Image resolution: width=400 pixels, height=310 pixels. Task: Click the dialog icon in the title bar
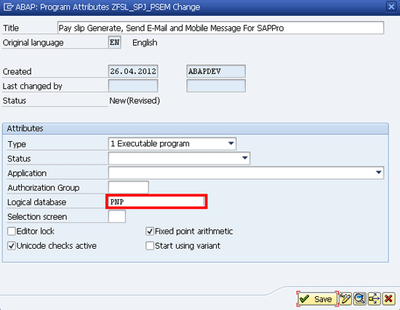8,7
